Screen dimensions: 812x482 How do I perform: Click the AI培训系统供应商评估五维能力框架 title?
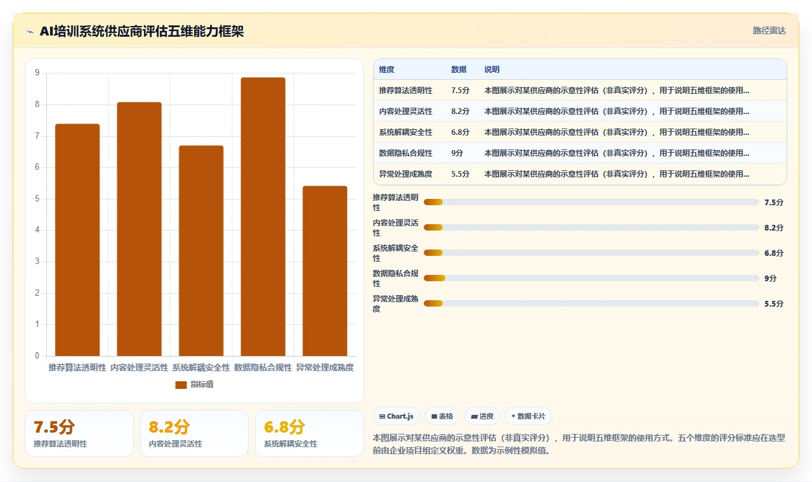point(141,32)
